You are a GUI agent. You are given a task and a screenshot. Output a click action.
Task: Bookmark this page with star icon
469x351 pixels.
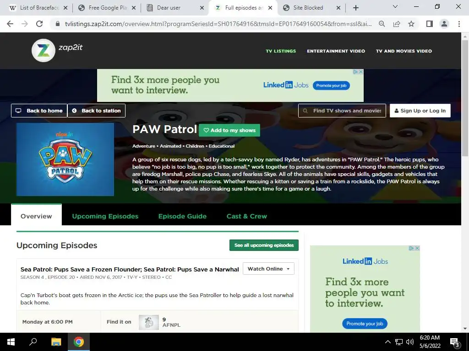411,24
